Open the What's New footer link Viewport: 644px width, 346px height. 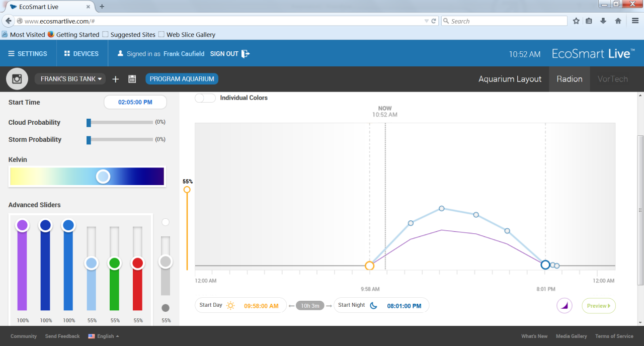(x=534, y=336)
